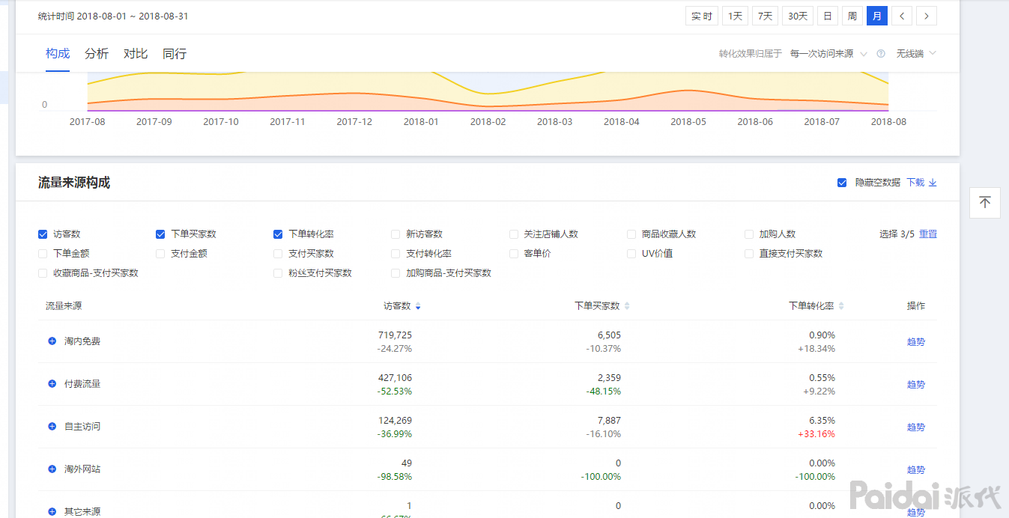Toggle the 隐藏空数据 checkbox
The image size is (1009, 518).
click(x=842, y=183)
